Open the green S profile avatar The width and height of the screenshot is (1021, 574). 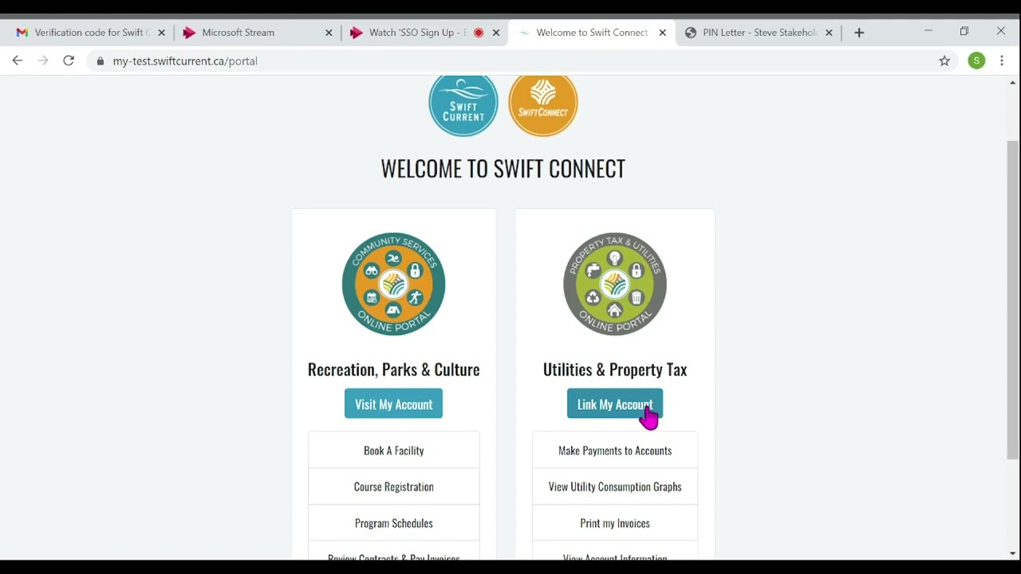[x=976, y=61]
